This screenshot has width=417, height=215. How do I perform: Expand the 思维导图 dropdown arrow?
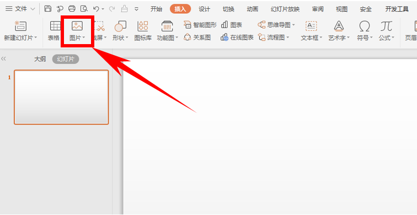tap(293, 25)
